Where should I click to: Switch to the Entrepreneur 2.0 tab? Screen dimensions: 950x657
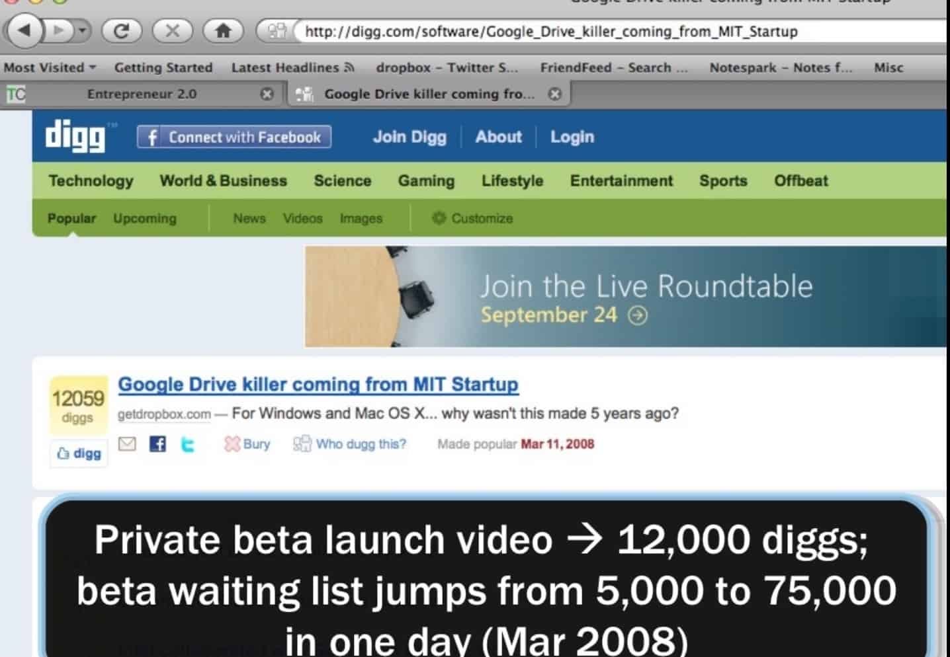(x=141, y=94)
